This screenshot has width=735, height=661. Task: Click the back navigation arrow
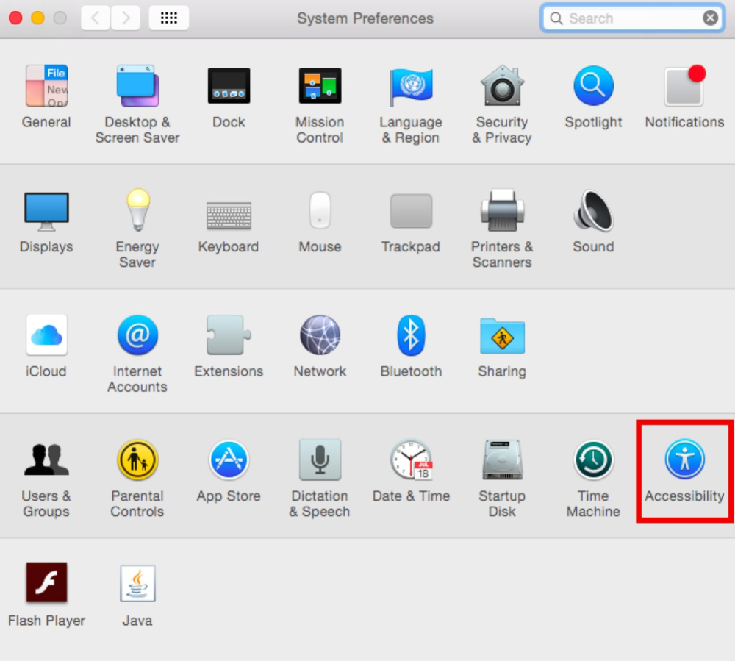(x=96, y=18)
